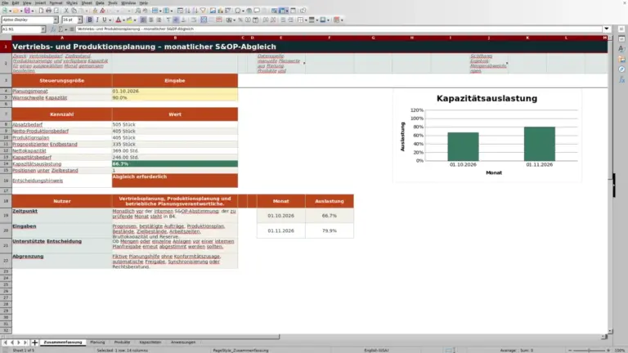Click column header K

527,38
